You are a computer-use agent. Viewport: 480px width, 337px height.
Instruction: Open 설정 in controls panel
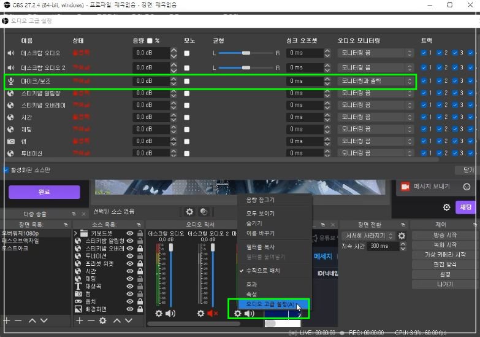(444, 274)
